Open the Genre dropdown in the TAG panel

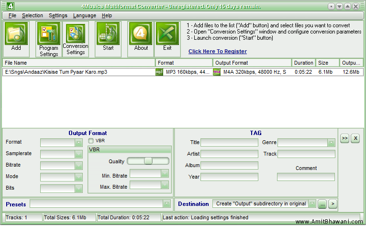click(x=331, y=143)
